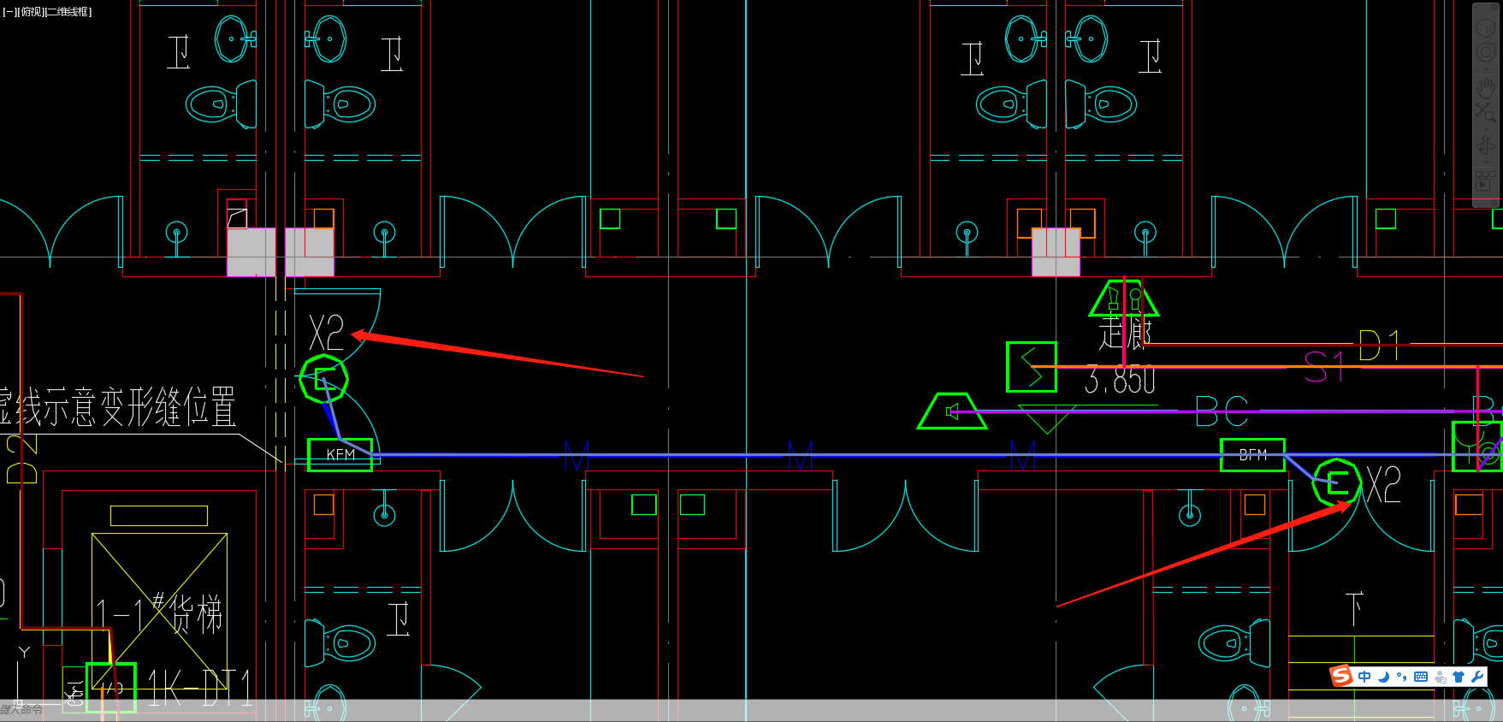Click the [-] viewport control

coord(9,12)
